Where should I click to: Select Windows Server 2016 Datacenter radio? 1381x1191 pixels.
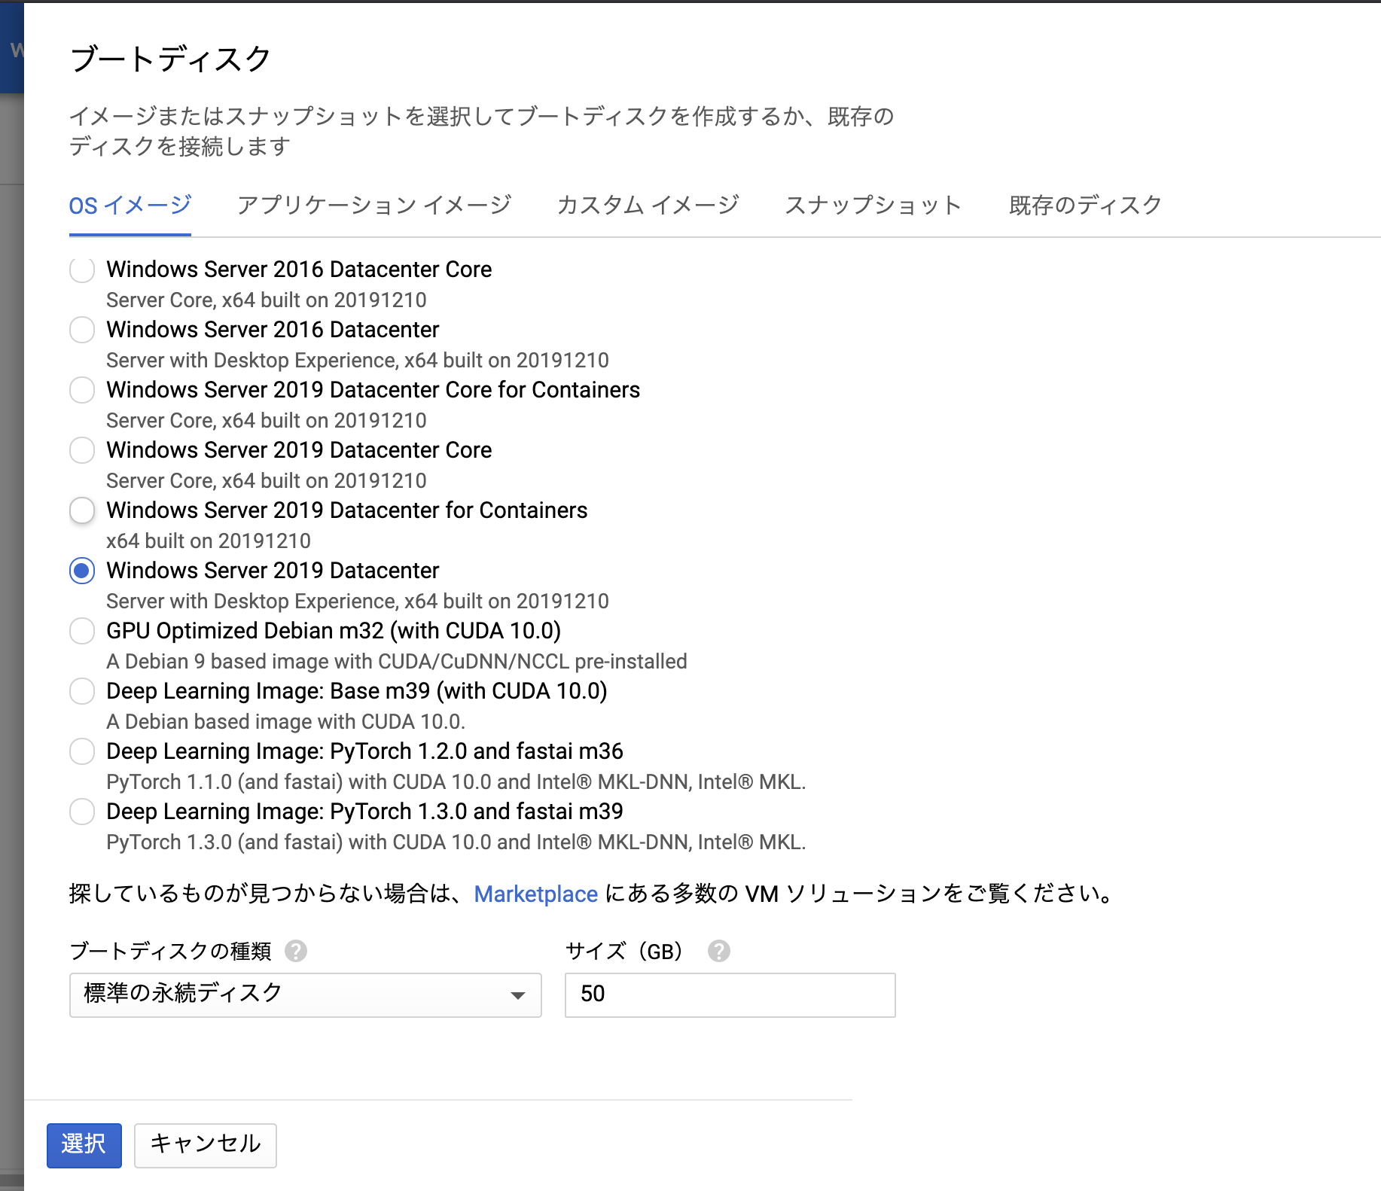click(x=82, y=330)
